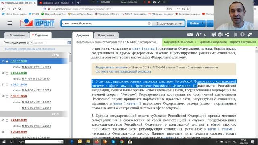
Task: Open the 'В документе' search scope dropdown
Action: [x=169, y=23]
